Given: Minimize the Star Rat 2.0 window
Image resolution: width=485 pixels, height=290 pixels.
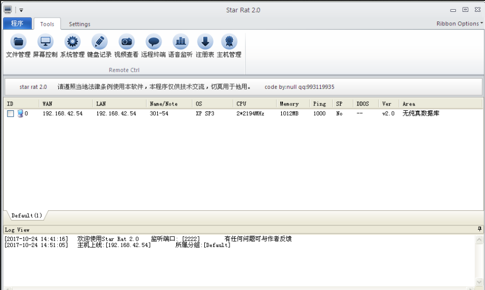Looking at the screenshot, I should click(453, 10).
